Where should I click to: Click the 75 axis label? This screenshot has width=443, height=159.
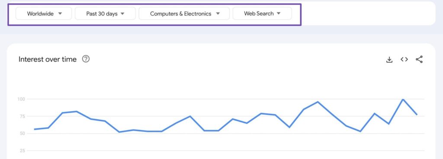pos(22,116)
